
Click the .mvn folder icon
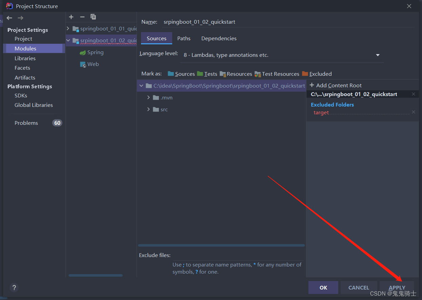pyautogui.click(x=156, y=98)
